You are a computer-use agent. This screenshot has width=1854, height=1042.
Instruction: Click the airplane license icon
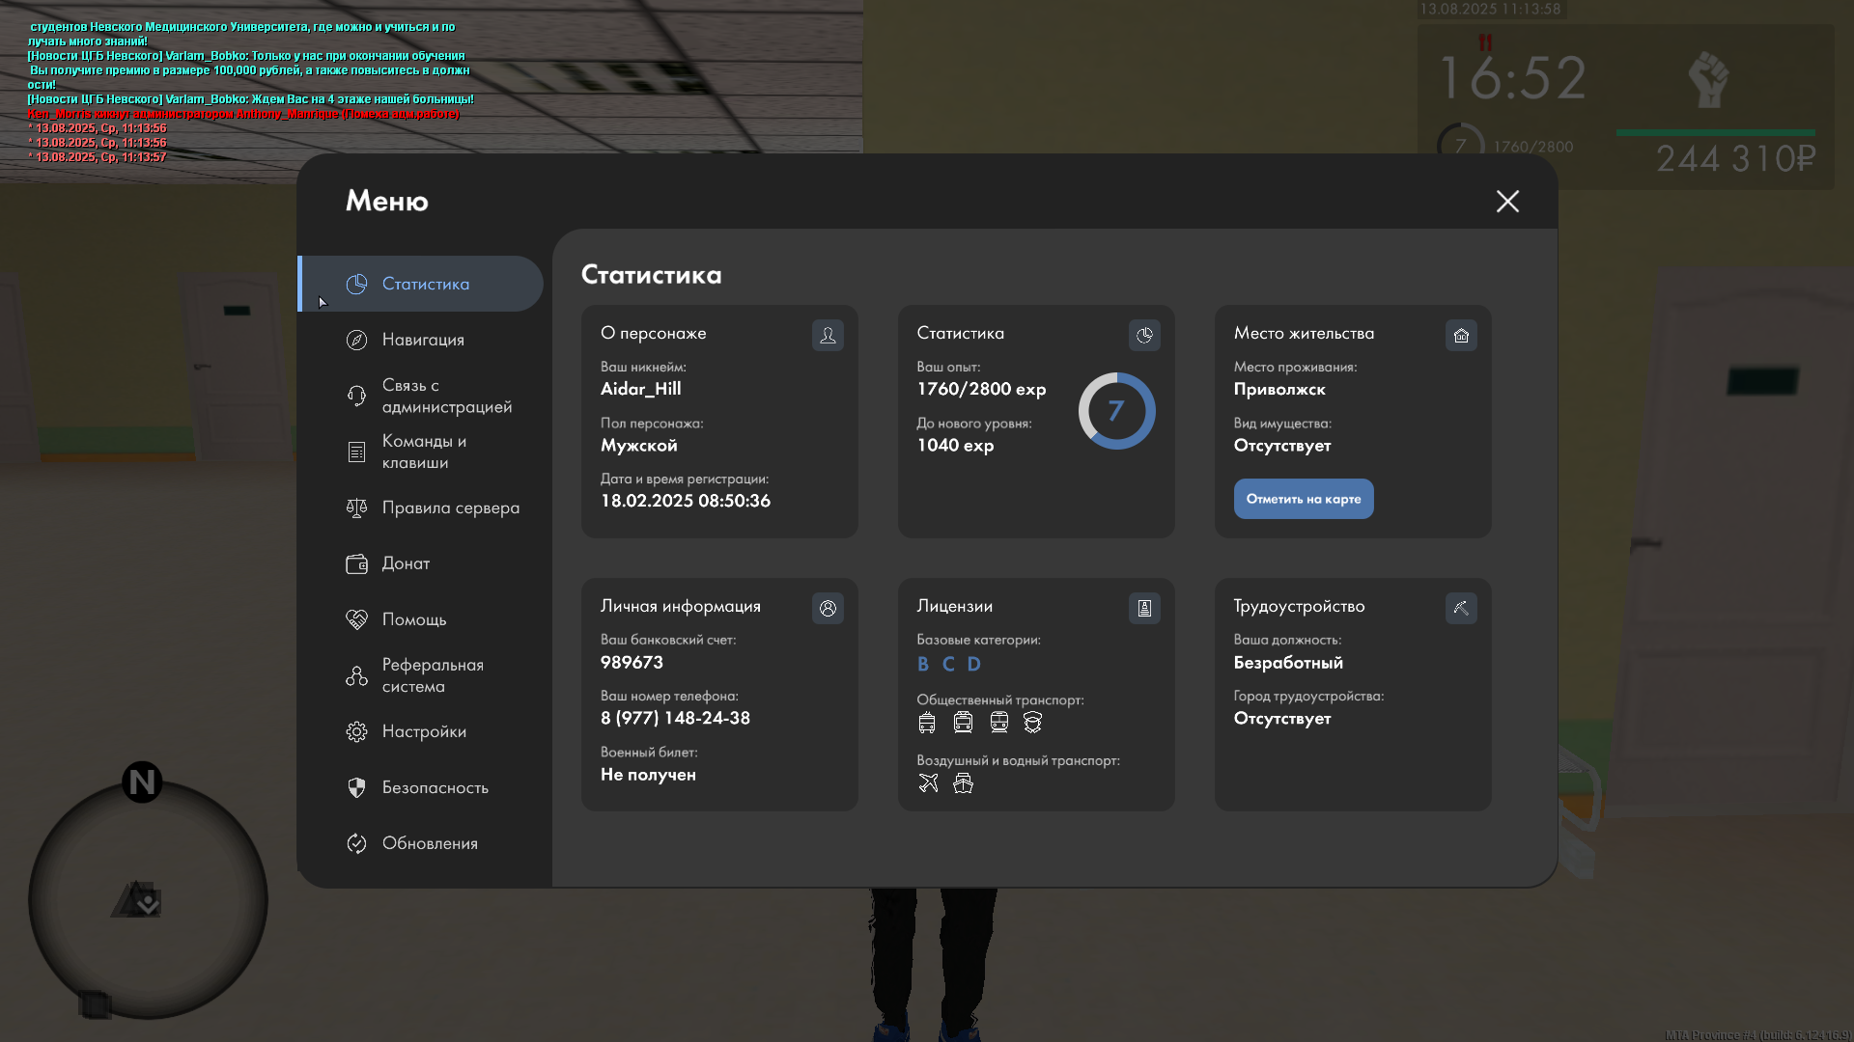coord(928,782)
